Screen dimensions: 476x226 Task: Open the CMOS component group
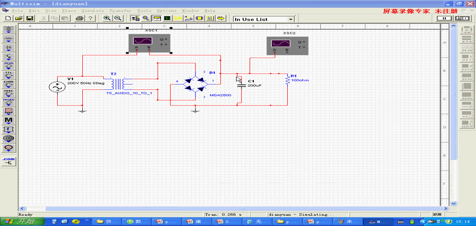point(8,84)
